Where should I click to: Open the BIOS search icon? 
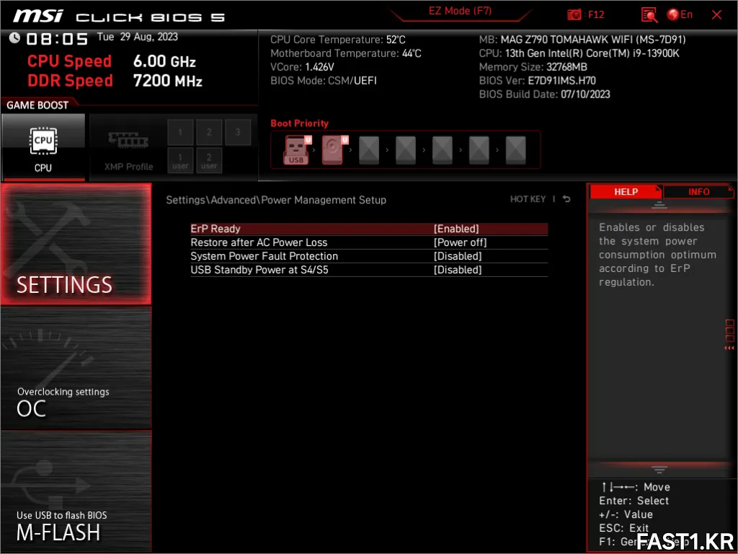tap(649, 15)
